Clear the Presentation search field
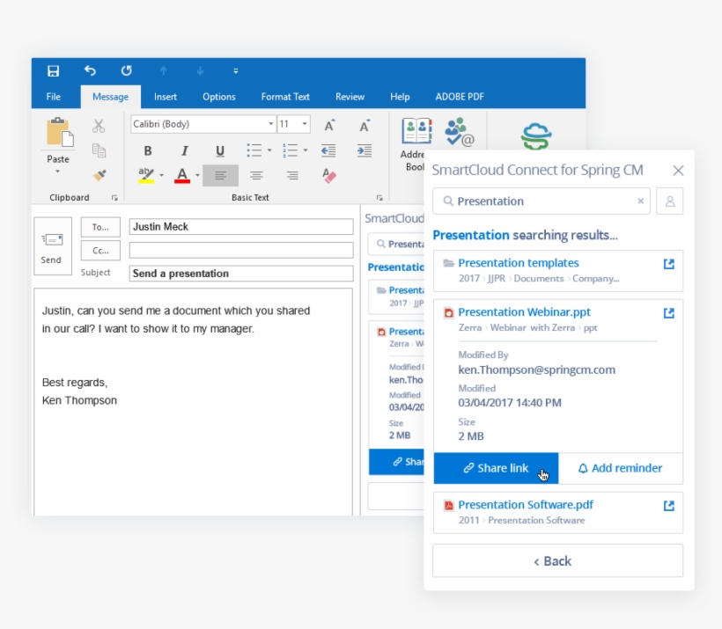 (640, 201)
